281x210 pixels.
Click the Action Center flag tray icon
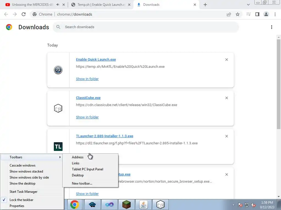240,205
